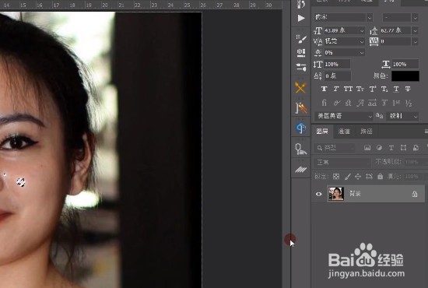Filter layers by adjustment layers icon
This screenshot has width=428, height=288.
pos(379,148)
